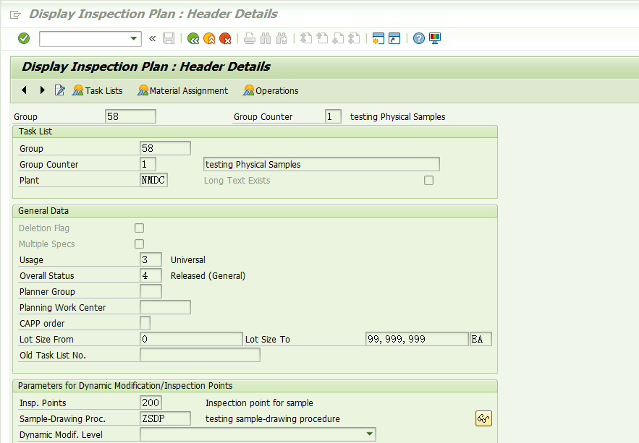Click the top Group field showing 58
The height and width of the screenshot is (443, 639).
(130, 116)
